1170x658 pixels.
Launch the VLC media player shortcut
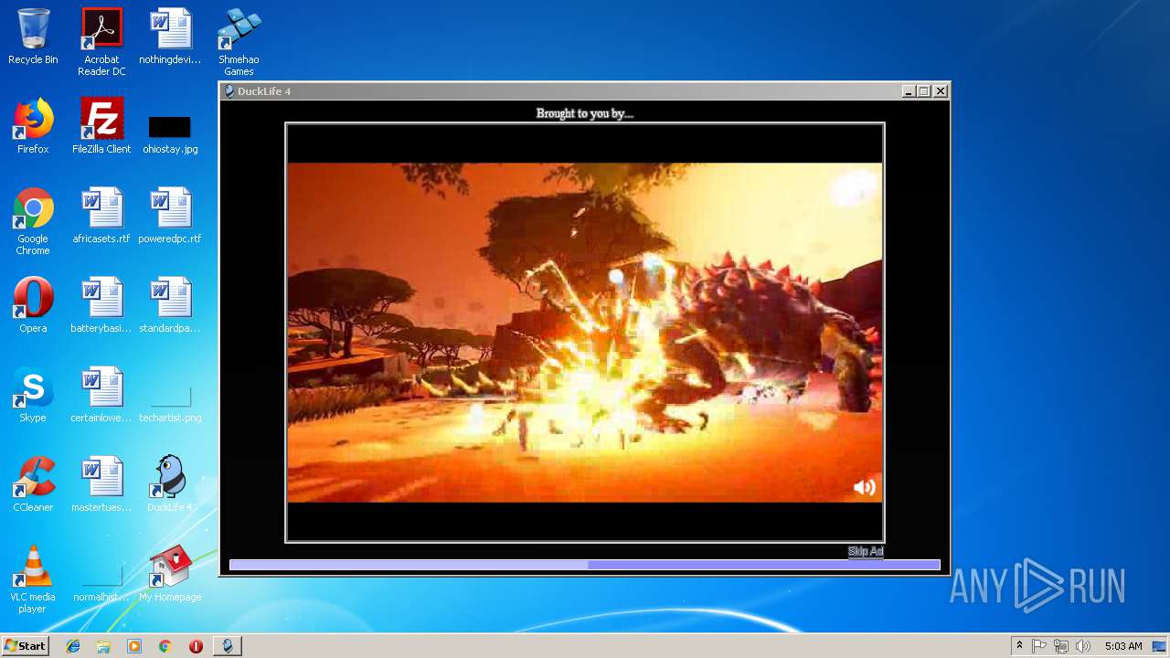pos(33,580)
